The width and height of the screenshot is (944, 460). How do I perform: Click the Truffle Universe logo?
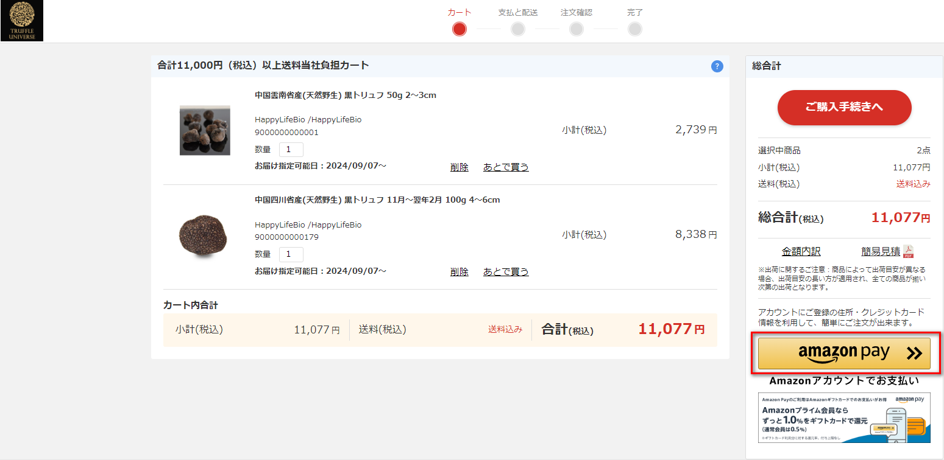pyautogui.click(x=22, y=21)
